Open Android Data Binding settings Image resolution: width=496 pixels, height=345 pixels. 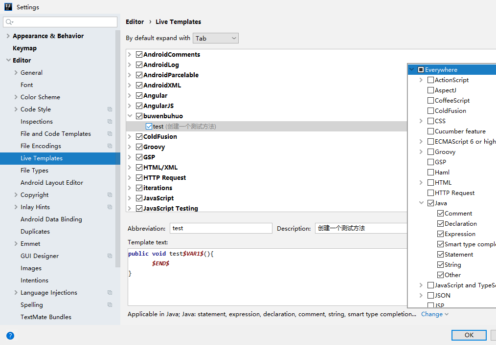[51, 219]
